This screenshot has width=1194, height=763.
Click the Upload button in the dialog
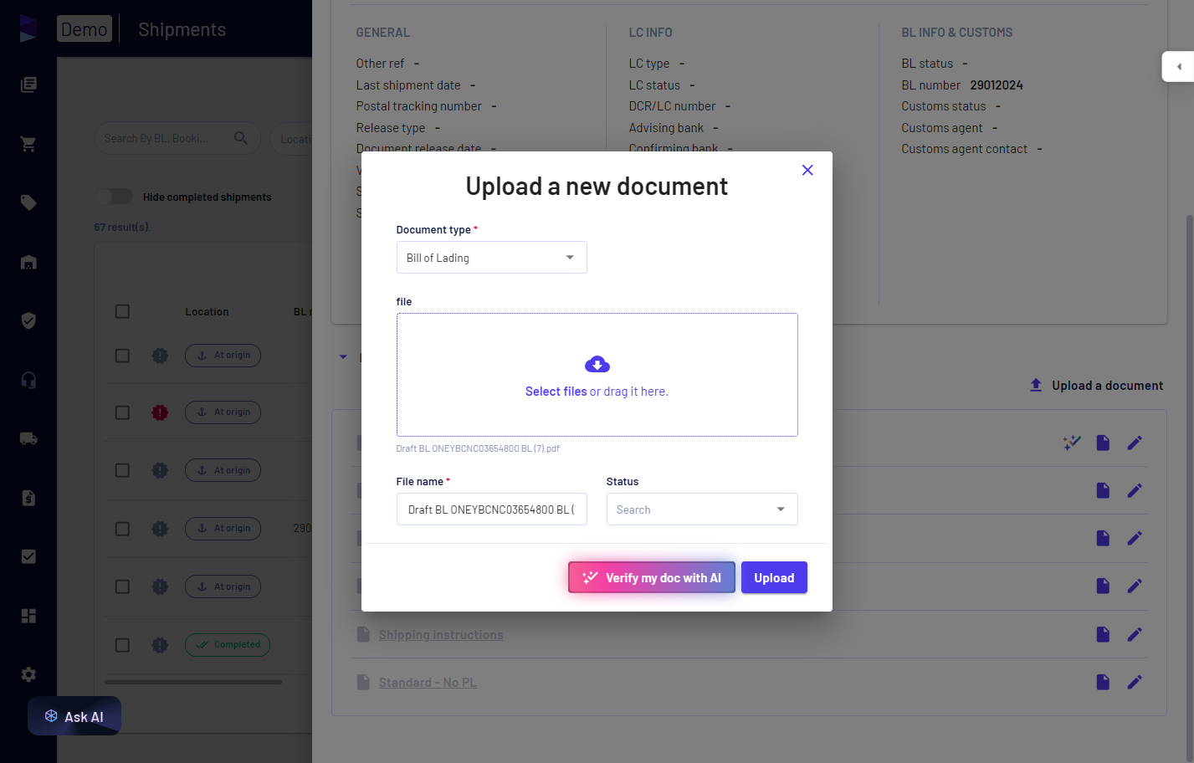(774, 577)
